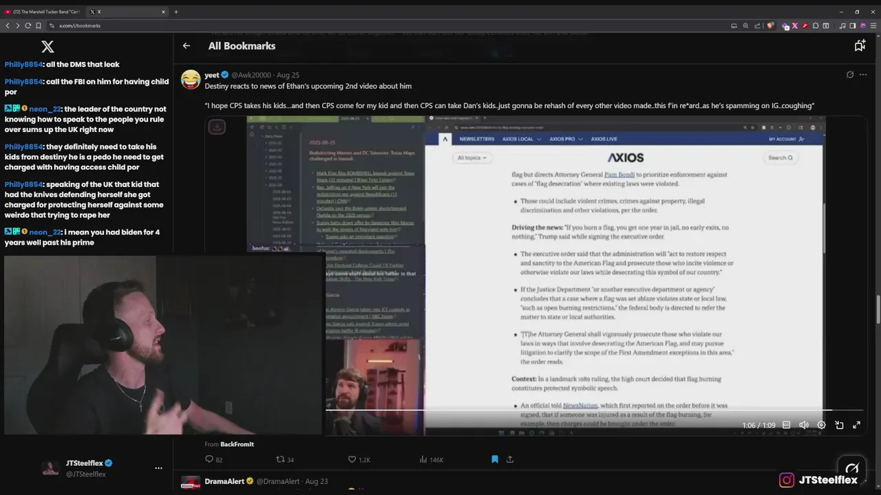Share yeet's post using the share icon
The width and height of the screenshot is (881, 495).
510,459
